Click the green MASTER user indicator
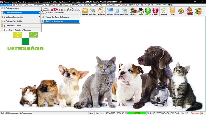206x115 pixels. pos(137,113)
